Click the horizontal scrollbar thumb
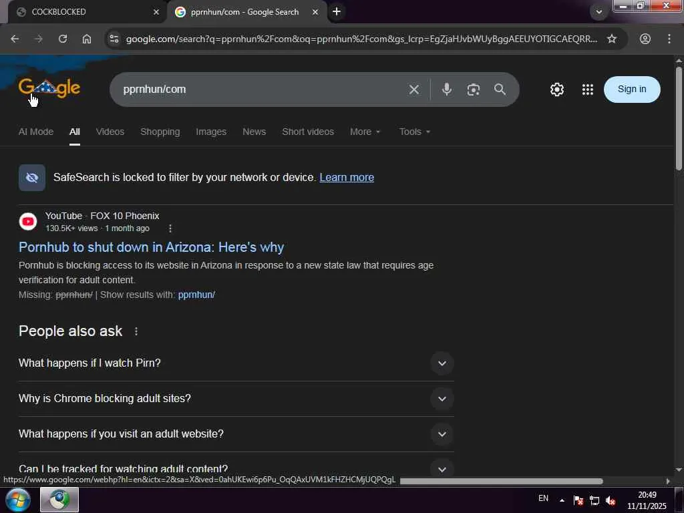The width and height of the screenshot is (684, 513). (x=501, y=481)
